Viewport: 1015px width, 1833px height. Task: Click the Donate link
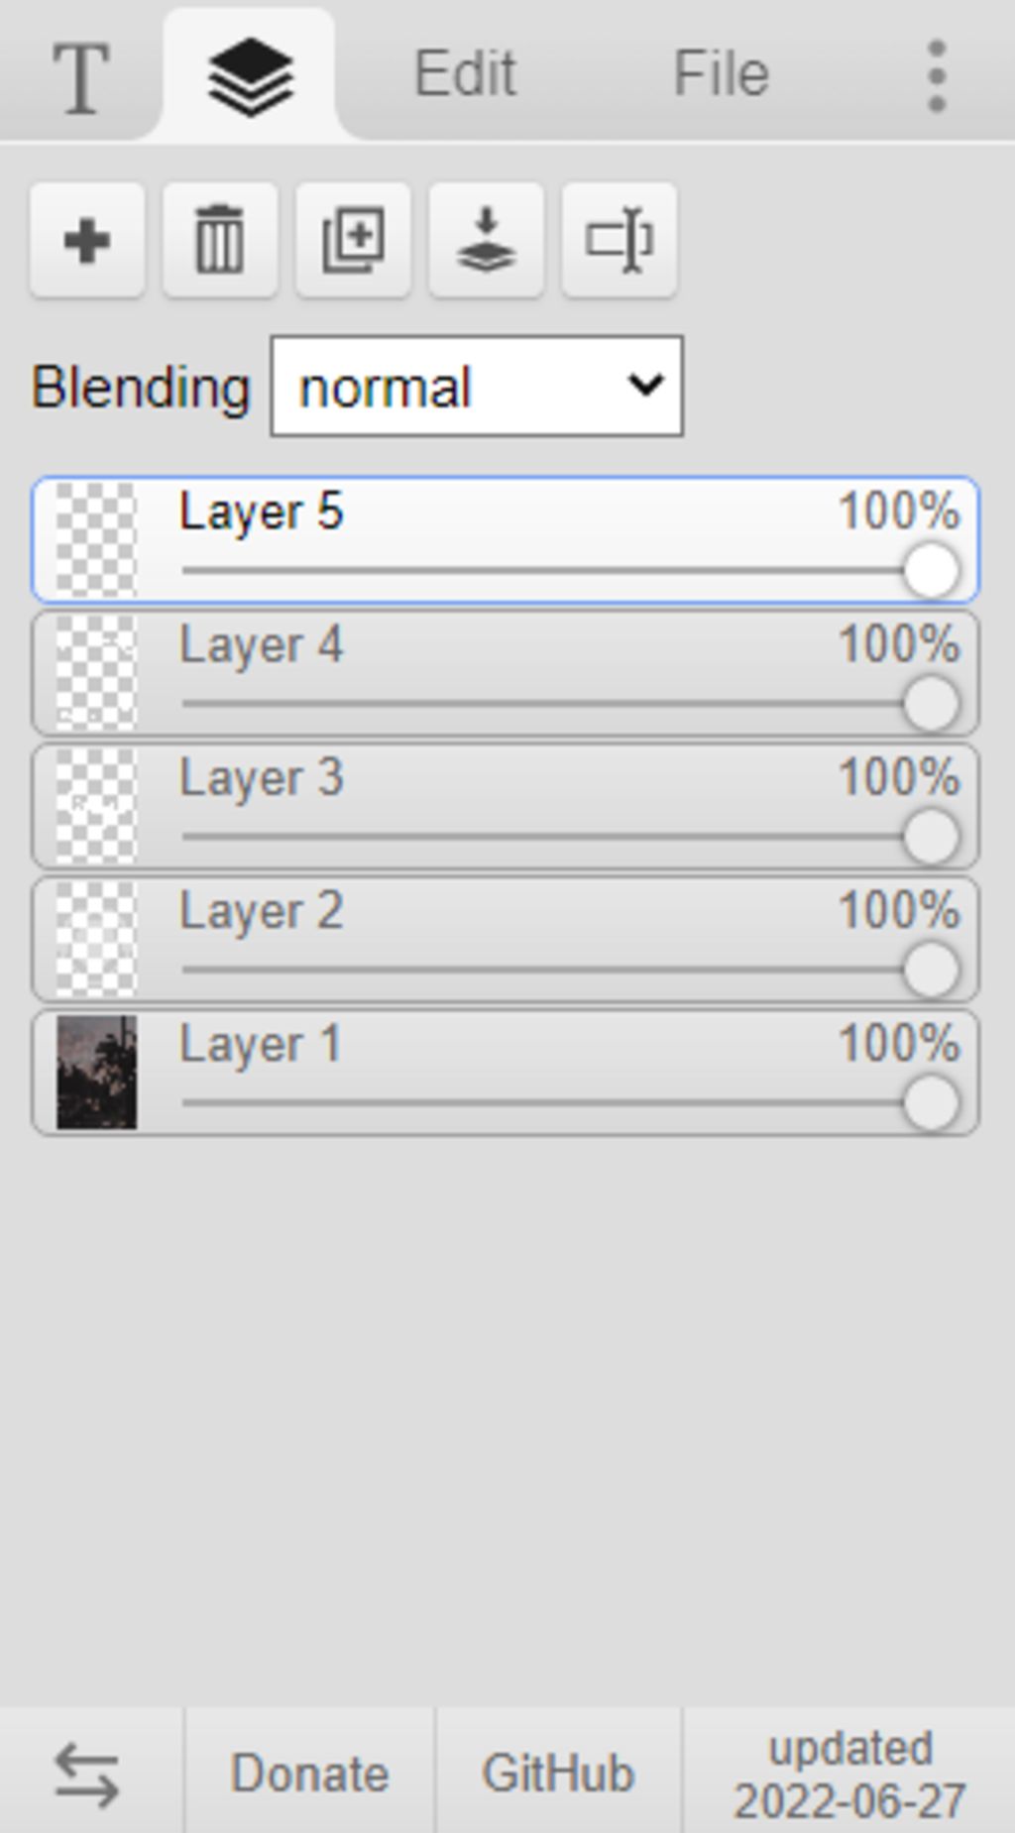click(x=309, y=1774)
